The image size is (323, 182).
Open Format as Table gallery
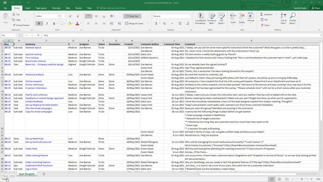pos(211,19)
